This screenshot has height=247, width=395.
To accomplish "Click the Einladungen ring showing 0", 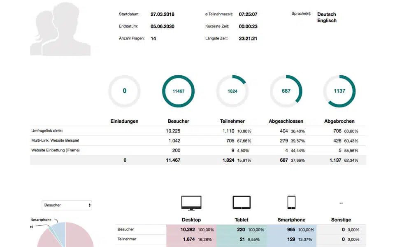I will [124, 91].
